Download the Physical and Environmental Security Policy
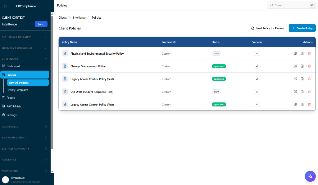This screenshot has width=318, height=185. point(302,53)
